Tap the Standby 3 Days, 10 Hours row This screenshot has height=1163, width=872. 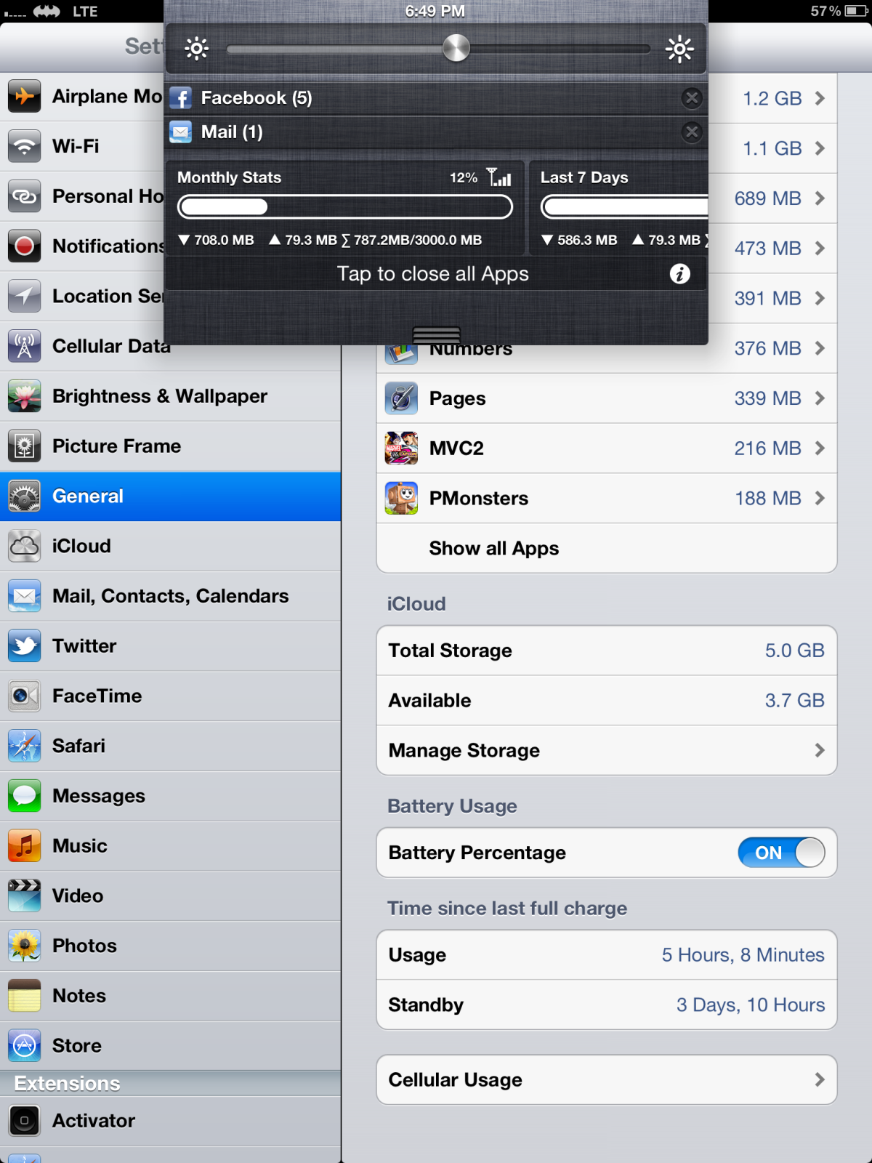click(x=607, y=1005)
